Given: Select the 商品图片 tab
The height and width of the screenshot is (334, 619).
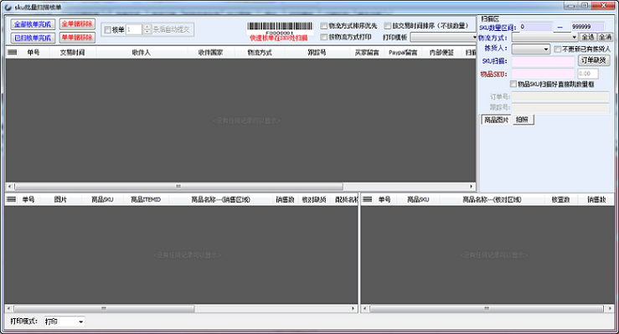Looking at the screenshot, I should point(496,120).
